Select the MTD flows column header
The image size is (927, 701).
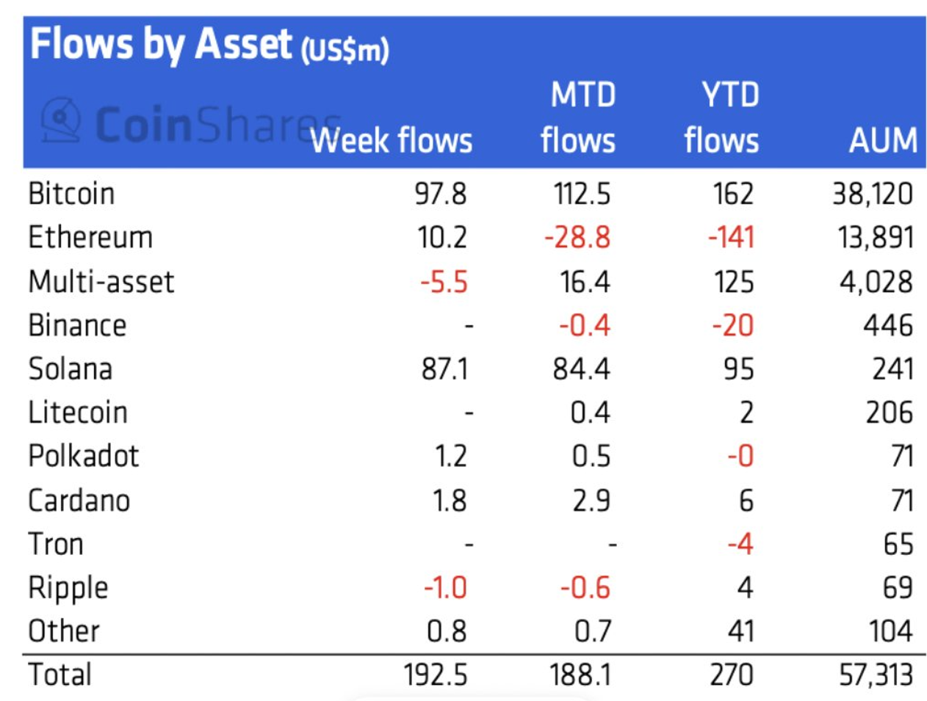click(x=579, y=118)
